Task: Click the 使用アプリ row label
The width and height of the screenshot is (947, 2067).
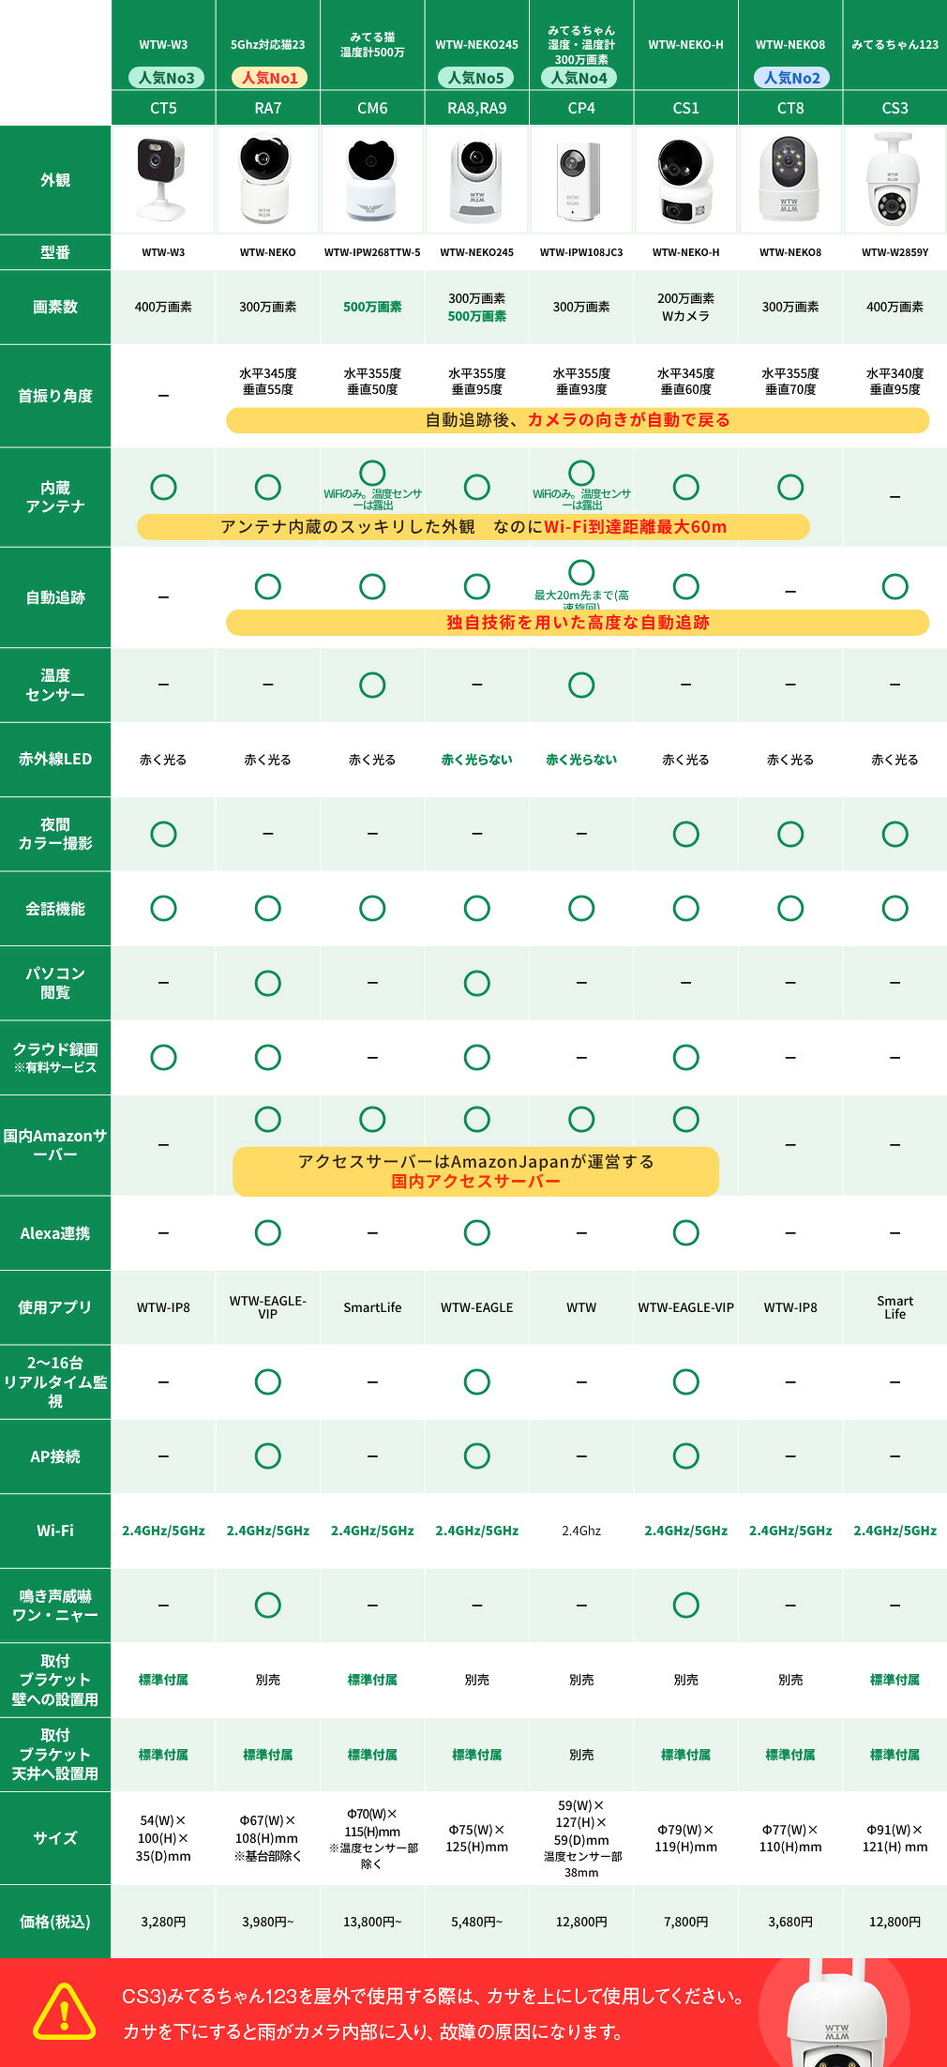Action: tap(55, 1306)
